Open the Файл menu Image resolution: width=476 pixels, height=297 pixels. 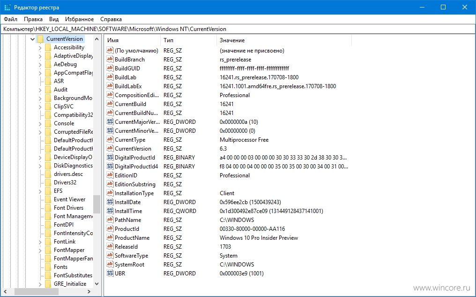11,19
